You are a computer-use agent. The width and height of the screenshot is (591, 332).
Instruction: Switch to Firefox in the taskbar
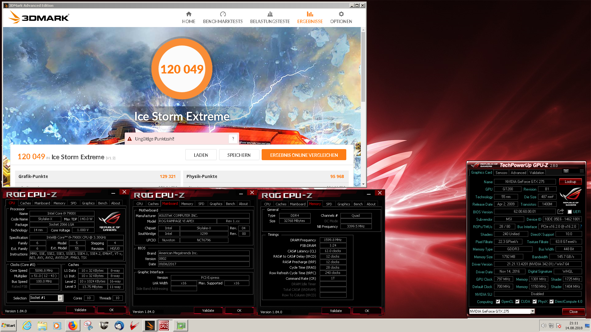click(x=73, y=326)
